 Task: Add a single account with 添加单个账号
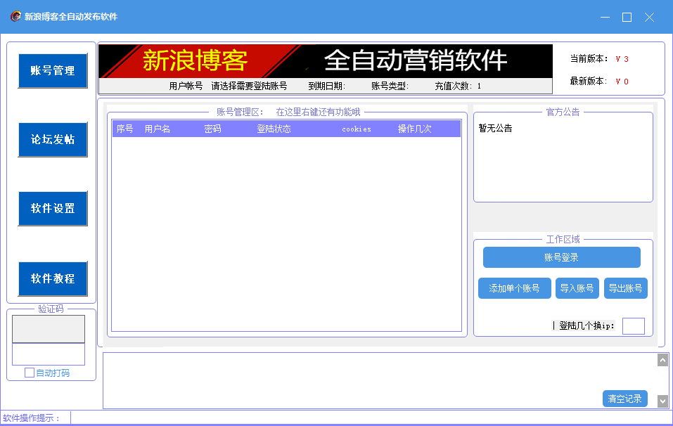[514, 288]
